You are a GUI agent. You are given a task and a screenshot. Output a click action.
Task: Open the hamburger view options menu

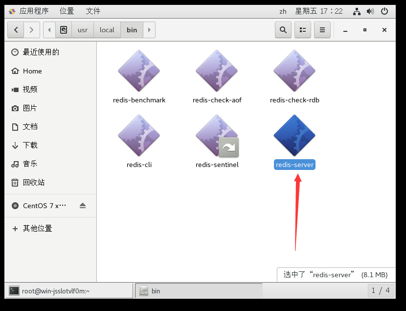pyautogui.click(x=322, y=30)
